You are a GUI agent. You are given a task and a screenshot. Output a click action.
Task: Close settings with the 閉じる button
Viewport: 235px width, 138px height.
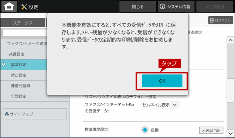(137, 7)
